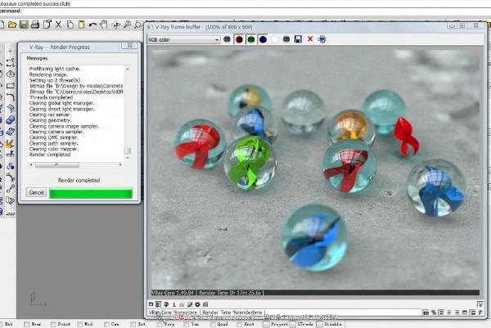Toggle the red channel in frame buffer

(239, 39)
